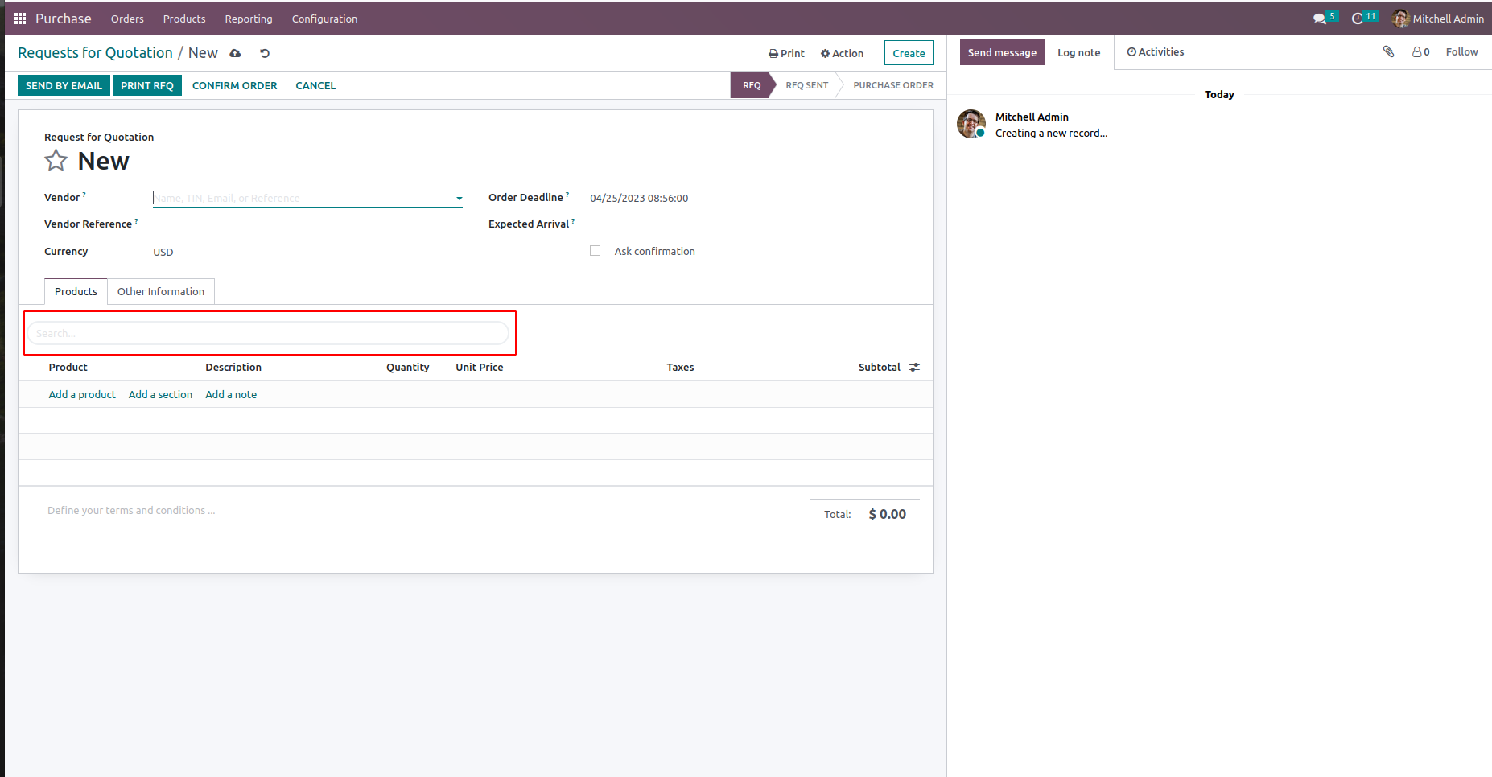The height and width of the screenshot is (777, 1492).
Task: Click the Vendor Reference field
Action: coord(307,224)
